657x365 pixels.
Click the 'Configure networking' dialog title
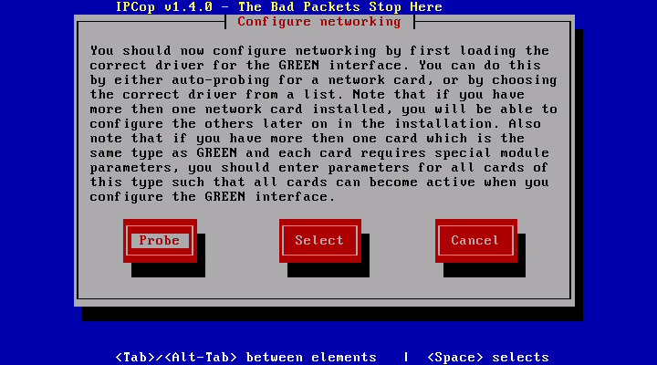[319, 21]
